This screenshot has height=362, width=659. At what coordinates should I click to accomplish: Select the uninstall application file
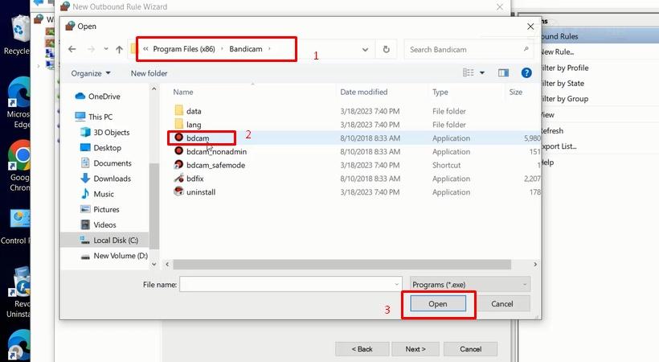pyautogui.click(x=200, y=192)
